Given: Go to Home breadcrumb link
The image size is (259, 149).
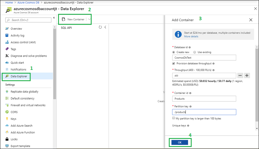Looking at the screenshot, I should (x=9, y=3).
